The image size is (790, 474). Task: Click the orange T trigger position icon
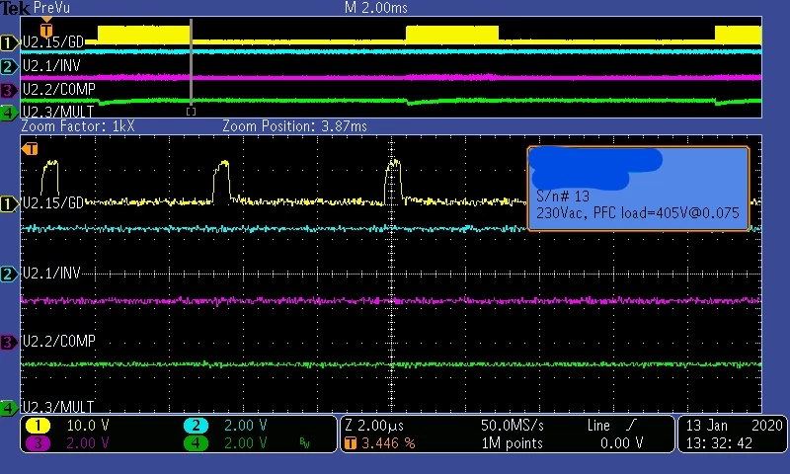coord(351,443)
